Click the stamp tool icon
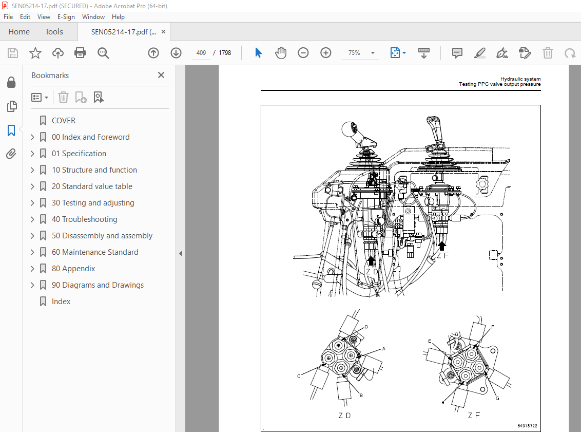The width and height of the screenshot is (581, 432). point(525,53)
